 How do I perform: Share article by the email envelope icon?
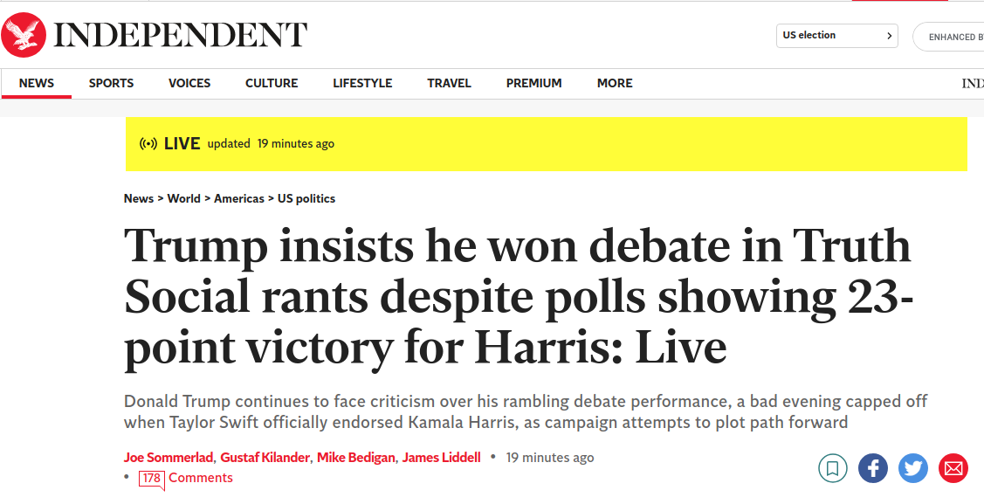pyautogui.click(x=953, y=468)
